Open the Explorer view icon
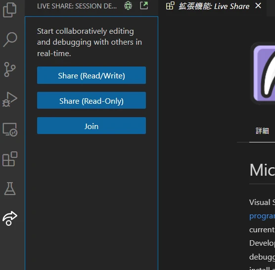Screen dimensions: 275x270 pyautogui.click(x=10, y=10)
